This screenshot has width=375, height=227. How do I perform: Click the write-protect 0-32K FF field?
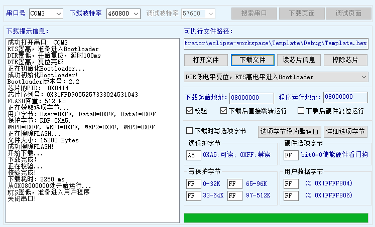193,184
